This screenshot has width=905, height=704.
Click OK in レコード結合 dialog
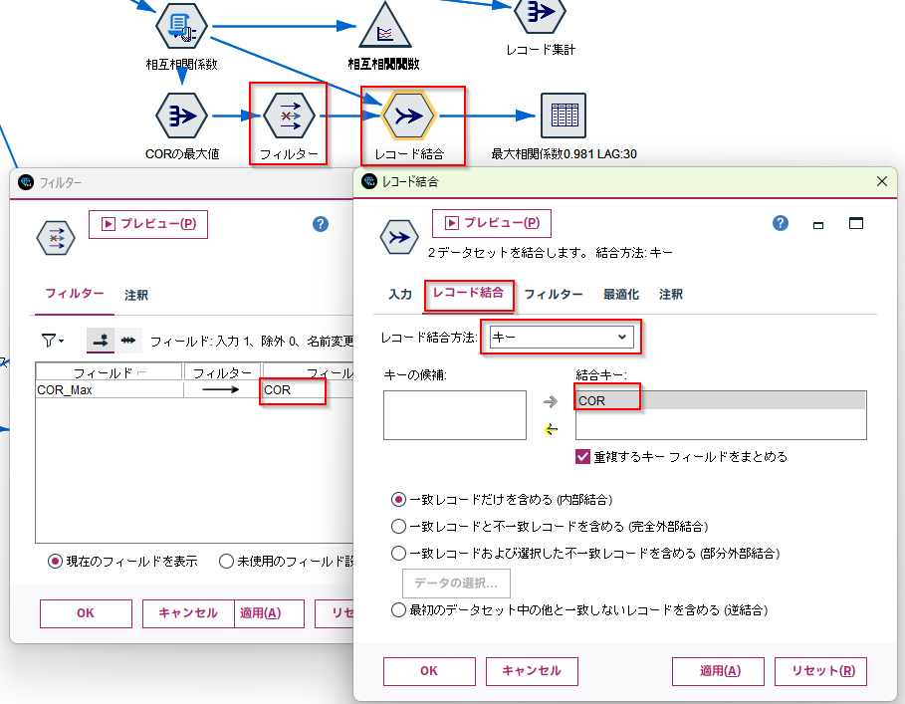point(429,671)
